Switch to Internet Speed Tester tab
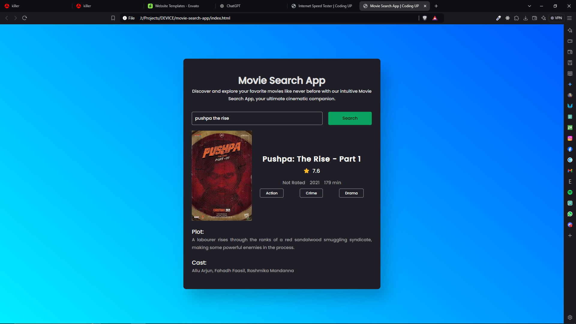 [x=323, y=6]
